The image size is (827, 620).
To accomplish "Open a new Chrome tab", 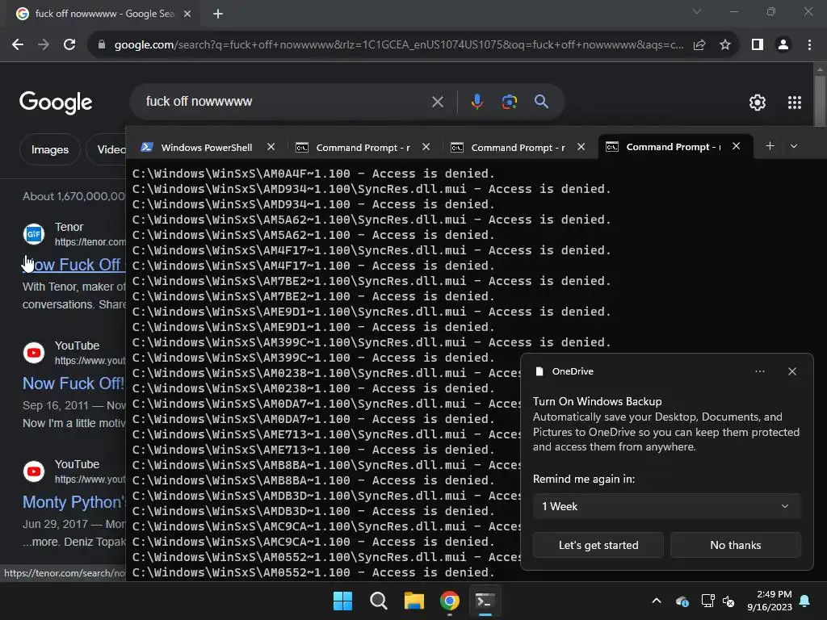I will [218, 15].
